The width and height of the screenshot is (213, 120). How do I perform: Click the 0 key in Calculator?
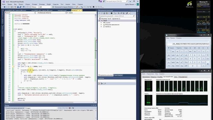(192, 66)
